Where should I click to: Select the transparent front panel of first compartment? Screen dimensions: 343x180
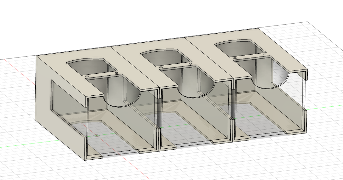(x=122, y=123)
